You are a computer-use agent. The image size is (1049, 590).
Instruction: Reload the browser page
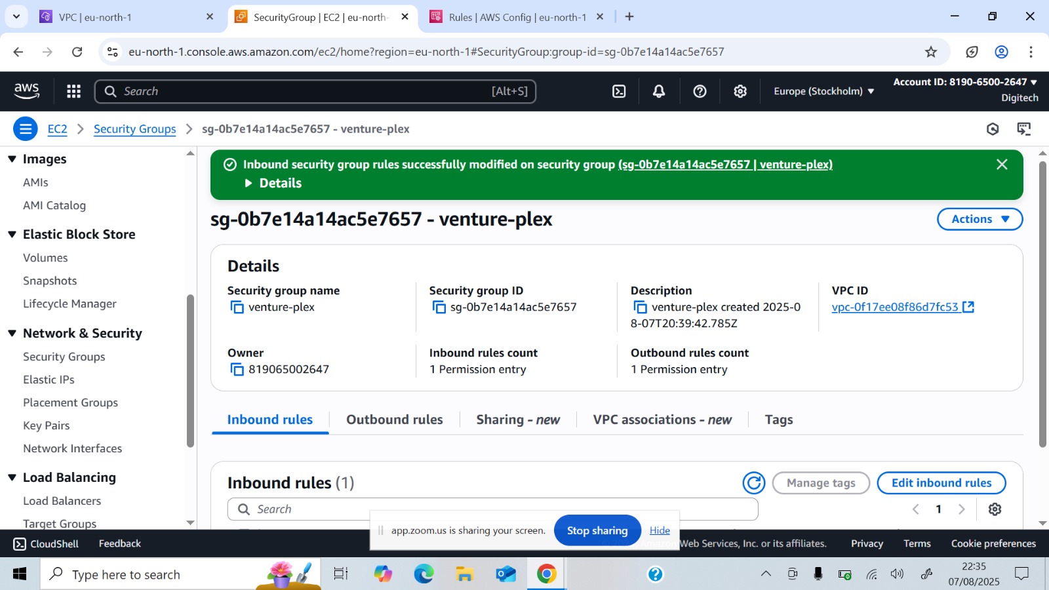coord(77,52)
